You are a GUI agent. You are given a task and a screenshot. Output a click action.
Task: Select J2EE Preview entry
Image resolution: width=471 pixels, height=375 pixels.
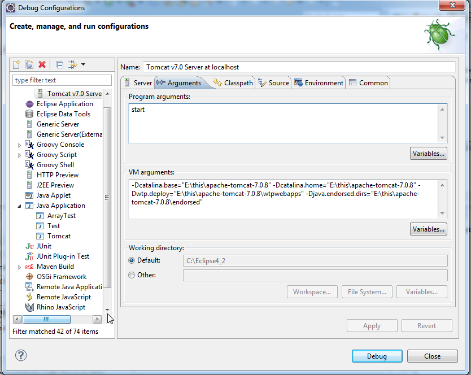(50, 185)
